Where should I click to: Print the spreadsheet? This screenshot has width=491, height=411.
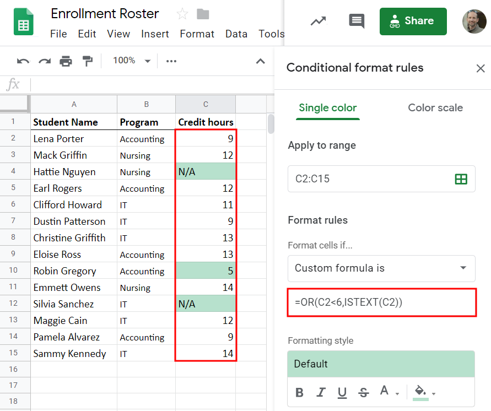coord(66,61)
